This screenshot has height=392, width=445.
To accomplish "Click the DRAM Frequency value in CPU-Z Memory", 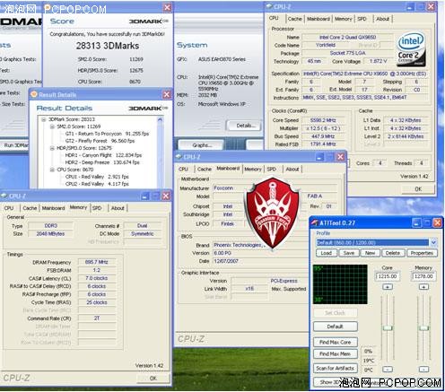I will (x=96, y=262).
